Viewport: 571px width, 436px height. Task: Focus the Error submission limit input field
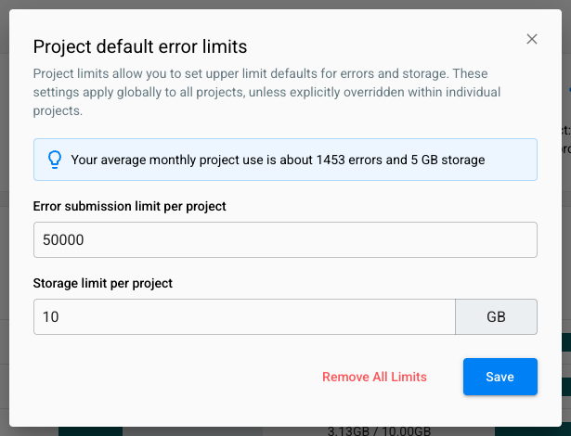coord(285,239)
